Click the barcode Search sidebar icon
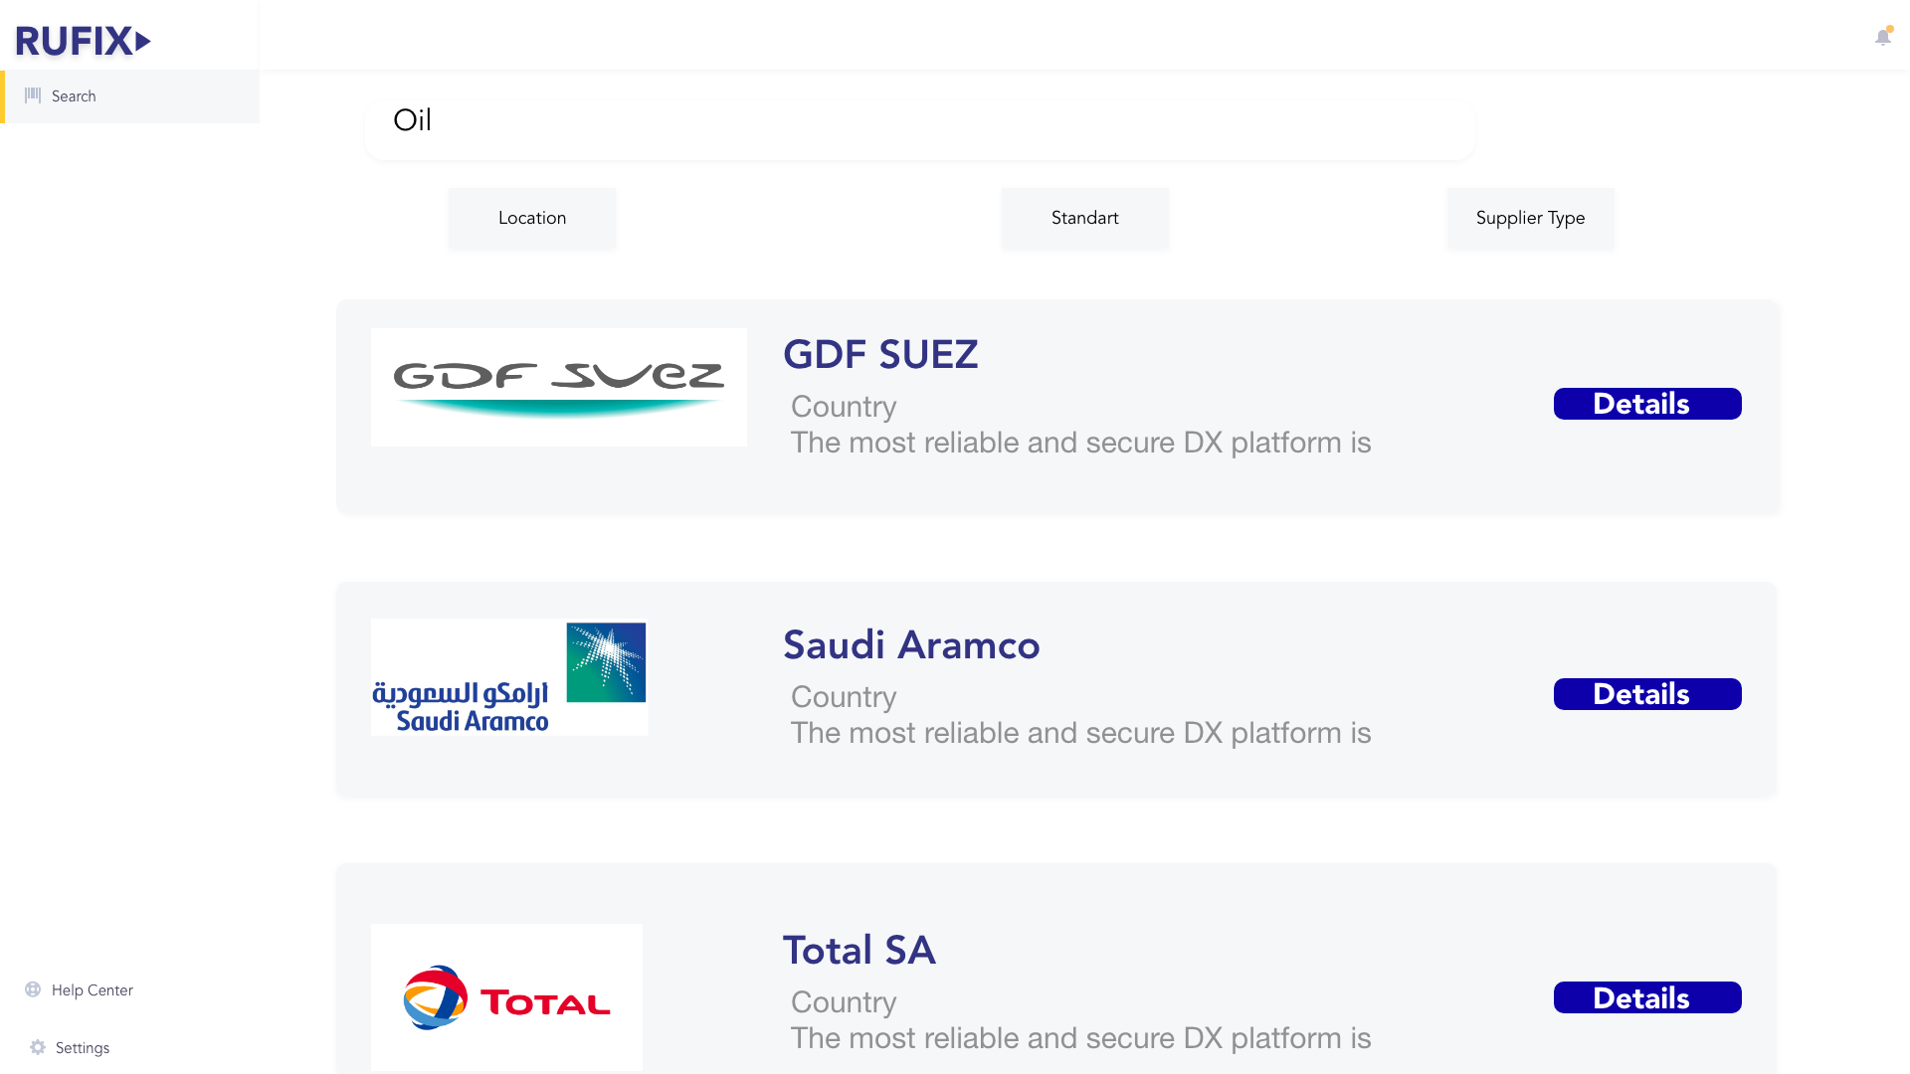Viewport: 1910px width, 1074px height. pos(33,95)
